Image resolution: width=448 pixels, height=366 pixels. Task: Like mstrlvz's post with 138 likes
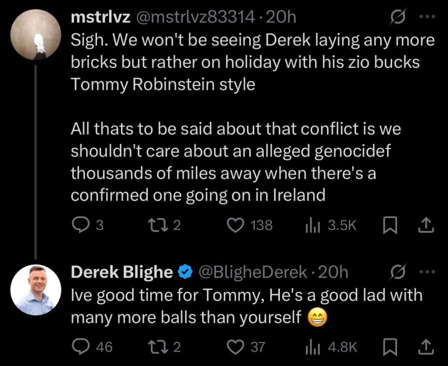point(235,225)
